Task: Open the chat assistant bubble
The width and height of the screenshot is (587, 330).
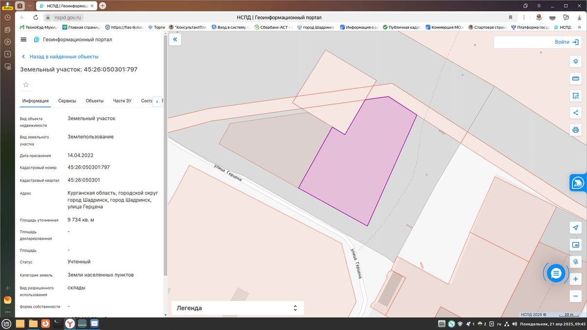Action: click(x=556, y=273)
